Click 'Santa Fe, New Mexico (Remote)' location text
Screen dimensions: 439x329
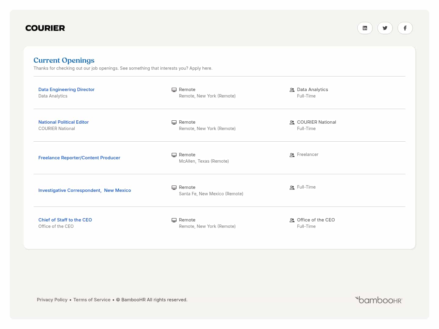click(211, 194)
